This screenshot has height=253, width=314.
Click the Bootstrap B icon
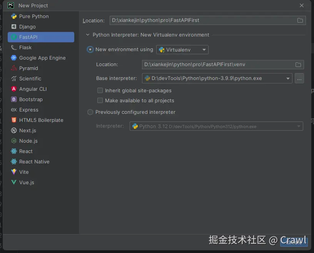(14, 99)
